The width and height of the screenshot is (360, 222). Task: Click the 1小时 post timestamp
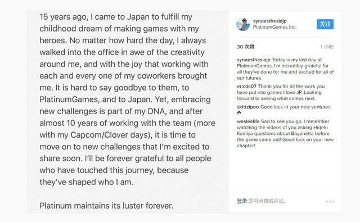[x=327, y=47]
